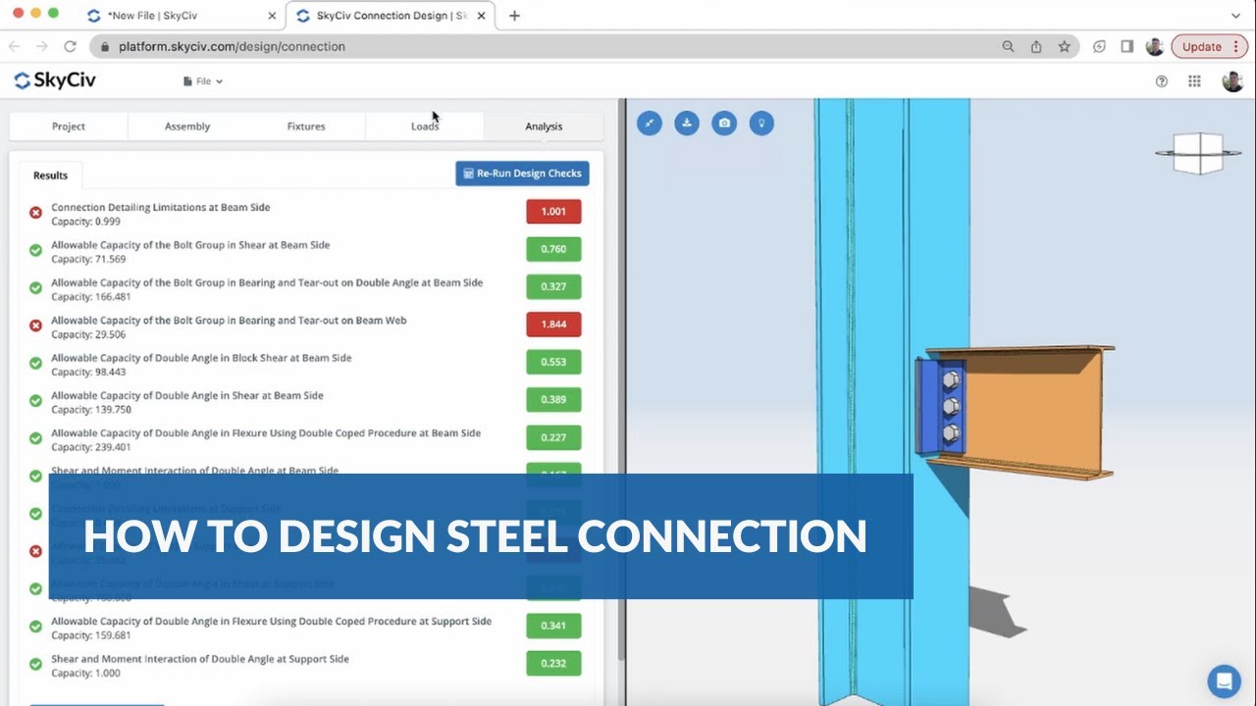Expand the browser tab search chevron

(1235, 16)
